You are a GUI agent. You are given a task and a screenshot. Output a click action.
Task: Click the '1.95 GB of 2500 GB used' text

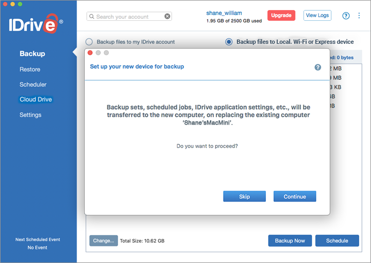click(x=234, y=21)
